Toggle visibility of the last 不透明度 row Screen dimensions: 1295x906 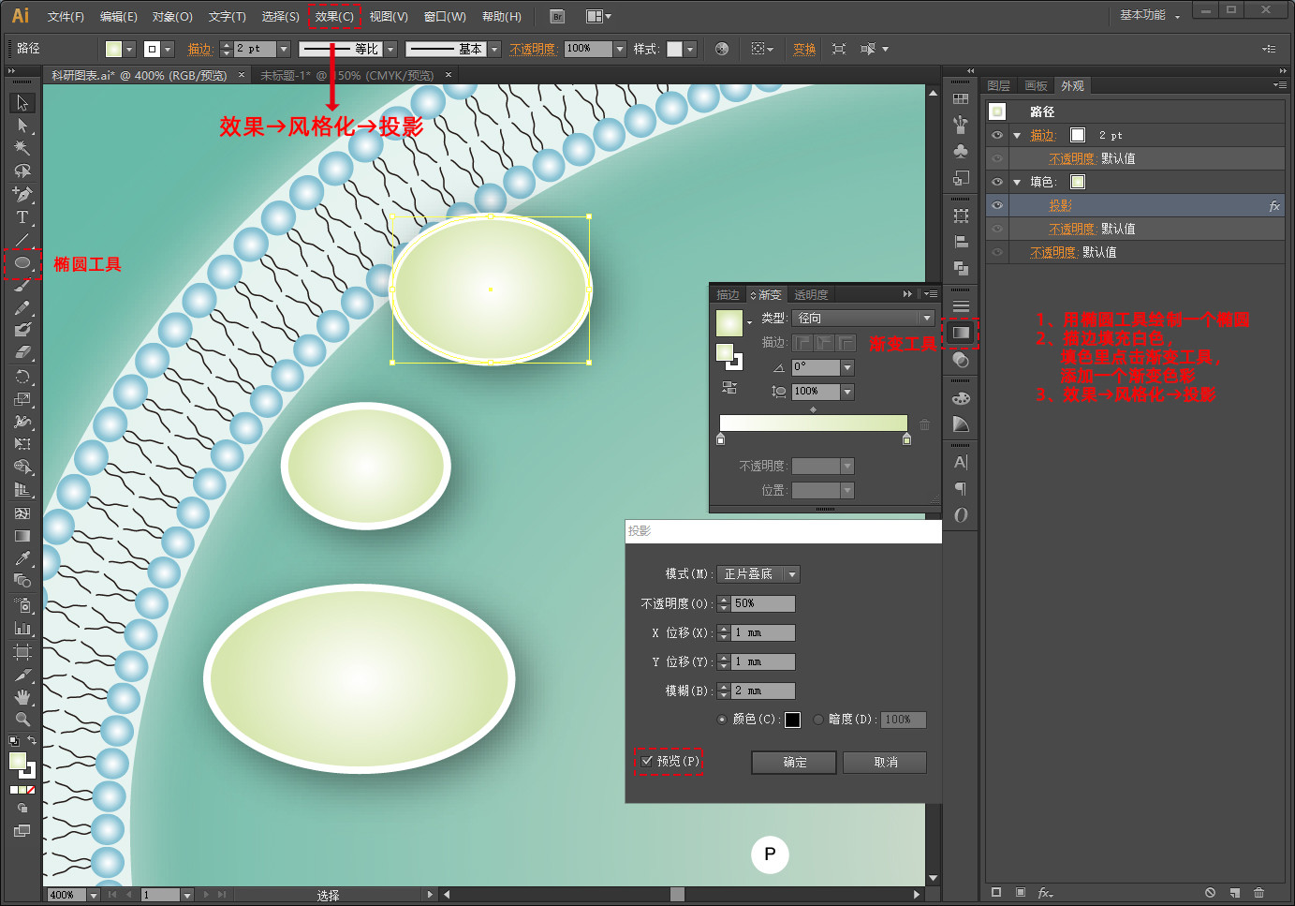coord(996,252)
